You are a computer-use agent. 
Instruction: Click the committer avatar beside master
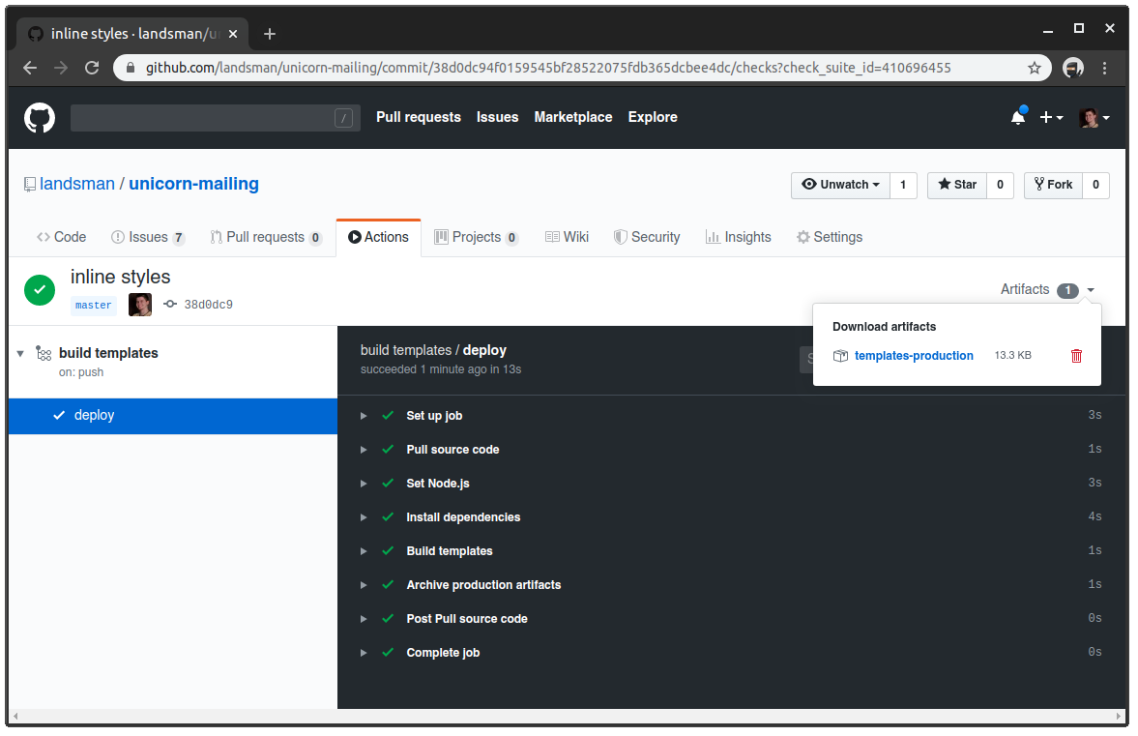pyautogui.click(x=140, y=305)
